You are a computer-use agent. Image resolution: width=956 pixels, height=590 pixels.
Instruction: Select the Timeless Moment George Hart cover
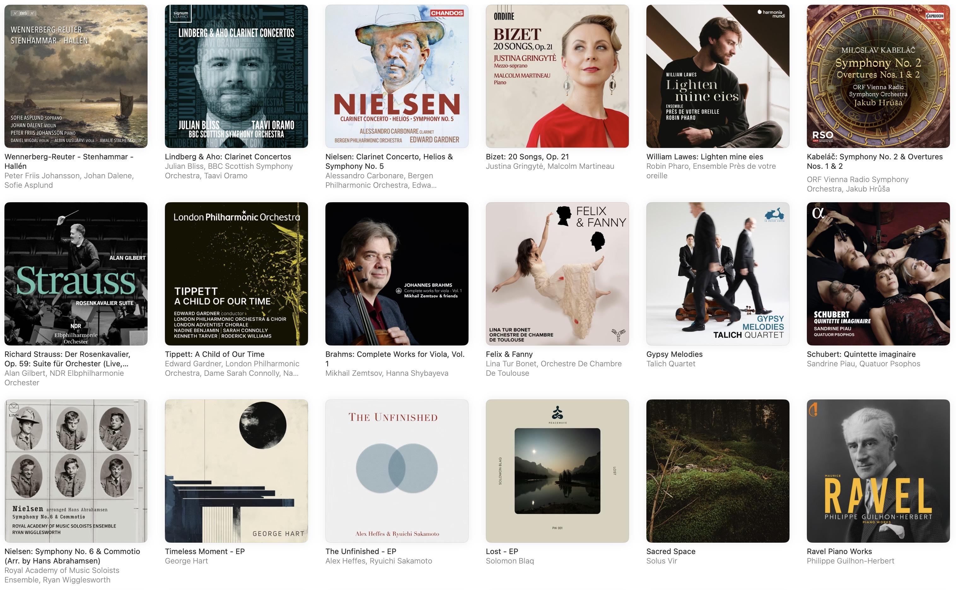point(236,471)
